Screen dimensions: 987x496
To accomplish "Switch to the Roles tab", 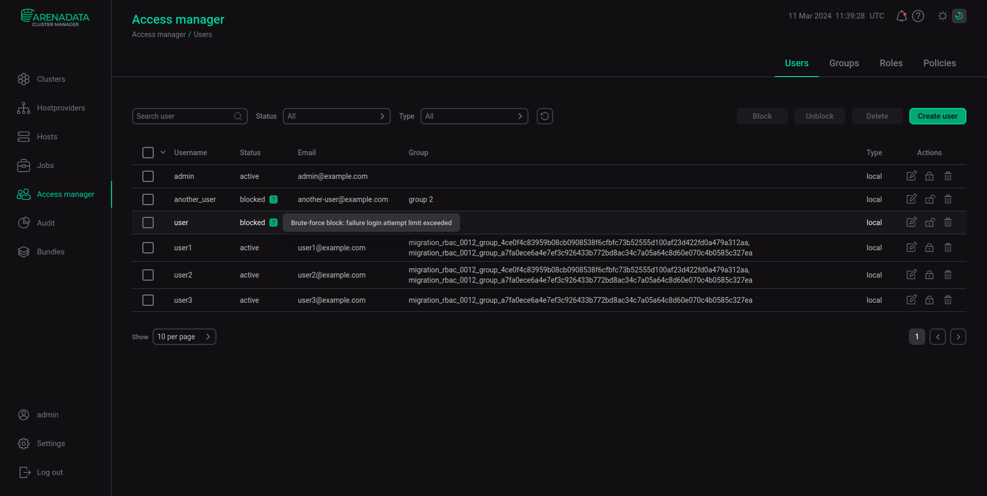I will [891, 63].
